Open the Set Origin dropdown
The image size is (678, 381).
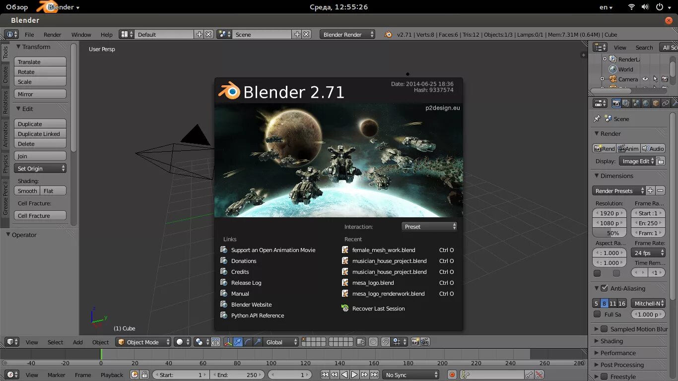click(40, 169)
